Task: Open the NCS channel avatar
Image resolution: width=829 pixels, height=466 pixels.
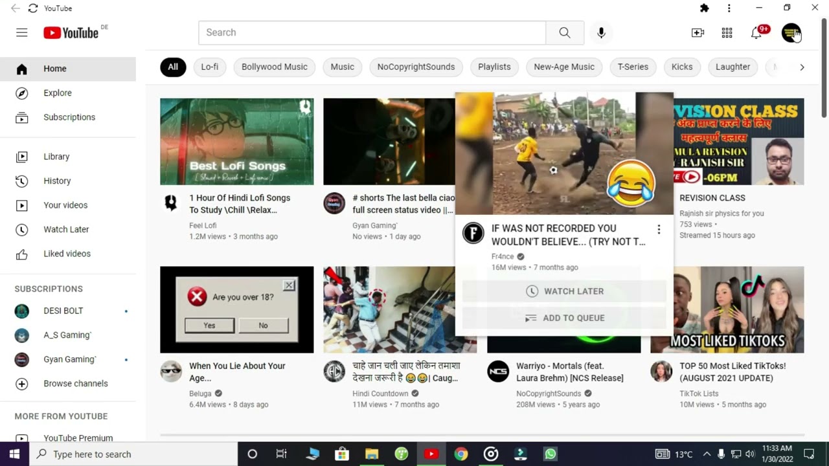Action: (498, 372)
